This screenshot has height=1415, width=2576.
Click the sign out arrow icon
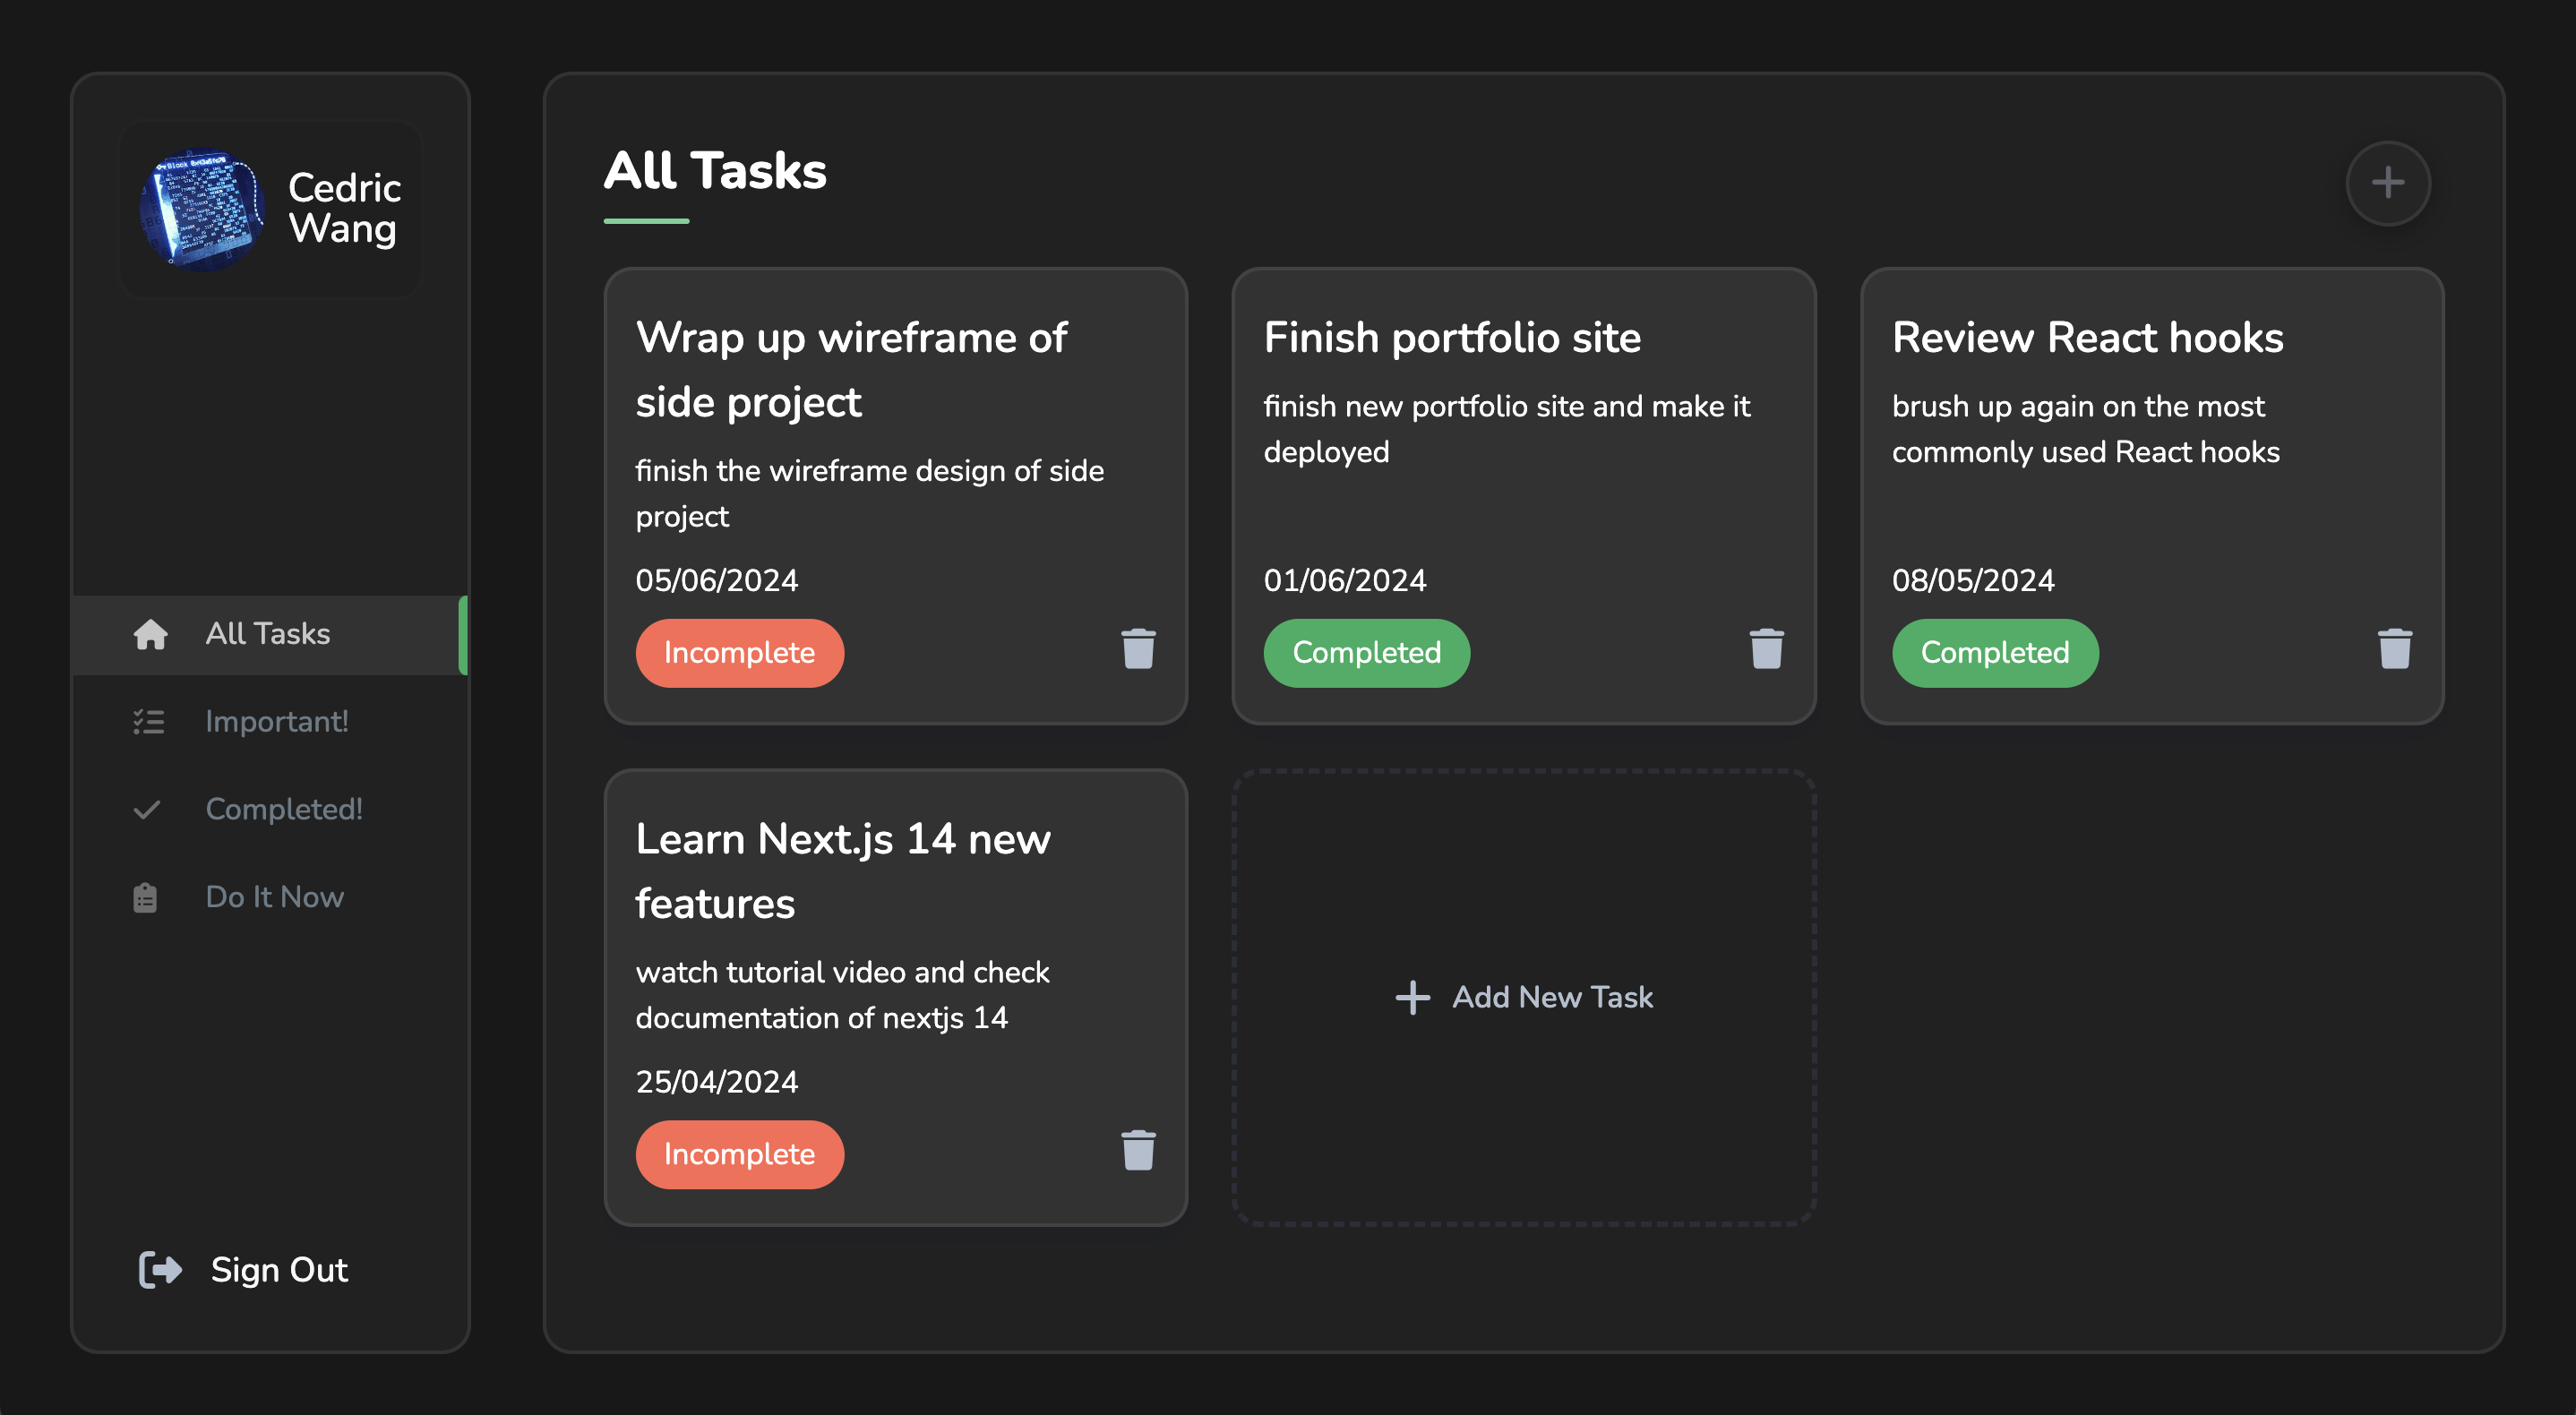pos(160,1270)
